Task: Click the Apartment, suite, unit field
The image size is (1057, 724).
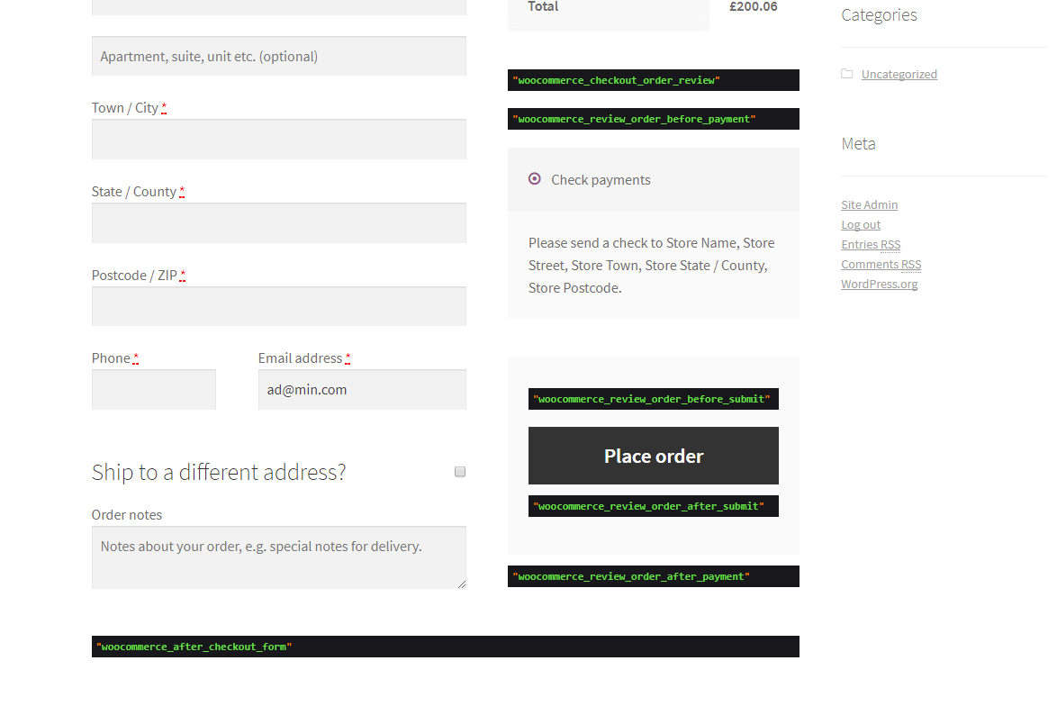Action: tap(279, 56)
